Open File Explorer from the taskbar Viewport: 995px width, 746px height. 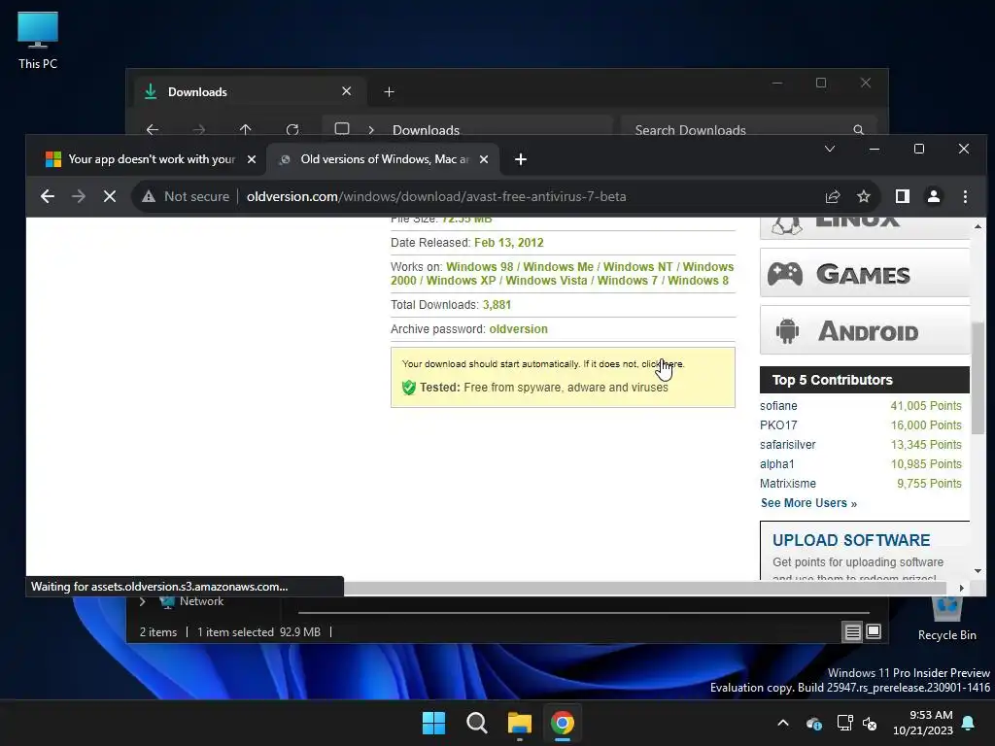520,723
